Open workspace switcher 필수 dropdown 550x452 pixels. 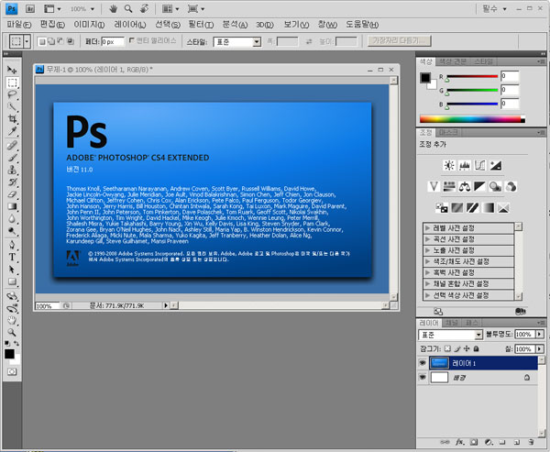tap(495, 9)
